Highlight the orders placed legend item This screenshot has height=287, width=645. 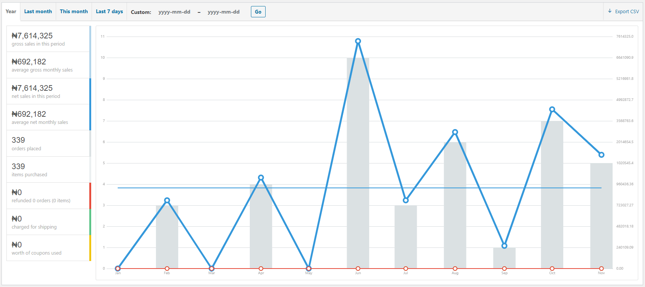49,143
